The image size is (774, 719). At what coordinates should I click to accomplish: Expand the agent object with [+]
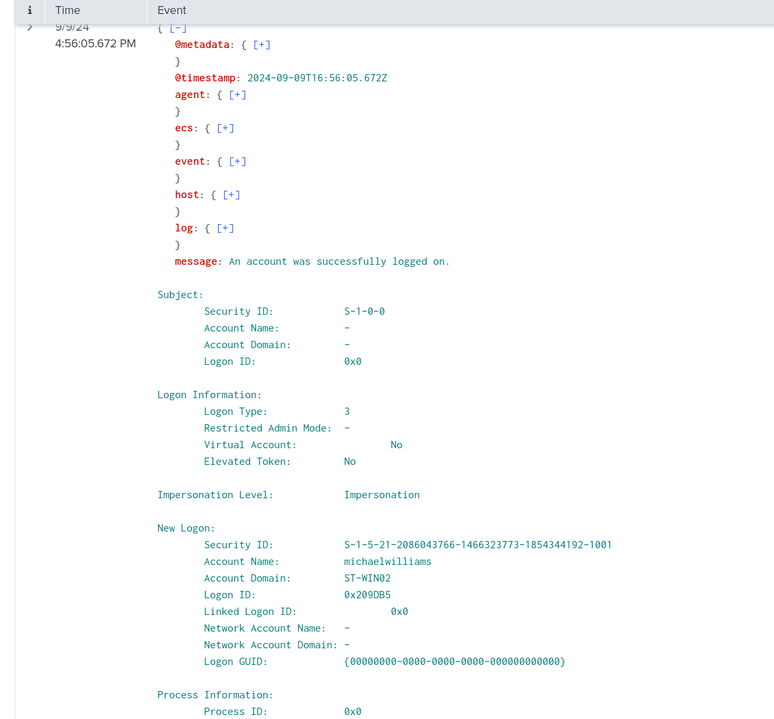tap(237, 95)
